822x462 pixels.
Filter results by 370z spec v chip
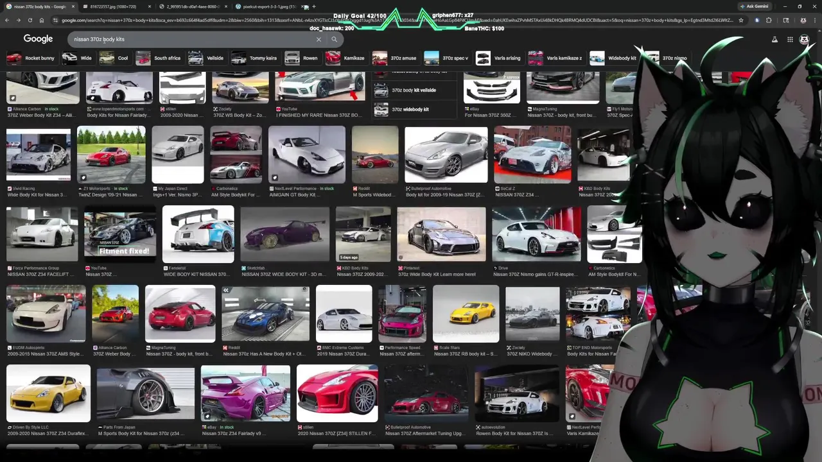[447, 58]
